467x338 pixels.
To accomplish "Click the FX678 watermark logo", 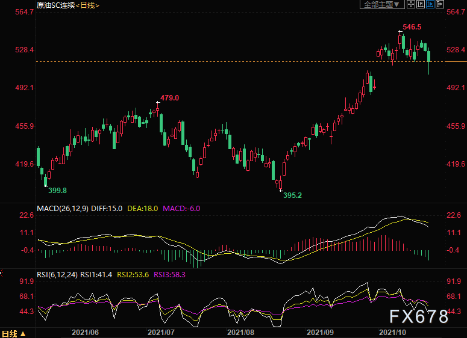I will (x=419, y=316).
